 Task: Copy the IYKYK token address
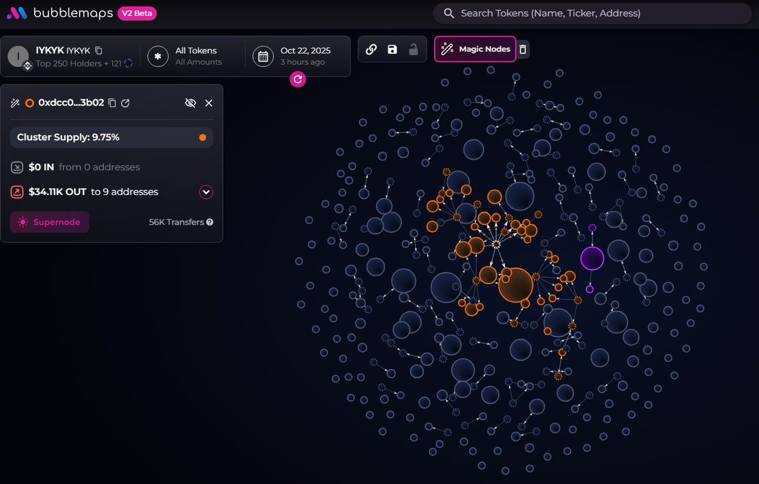point(98,51)
